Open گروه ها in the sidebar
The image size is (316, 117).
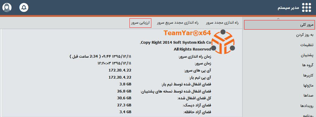click(x=308, y=65)
